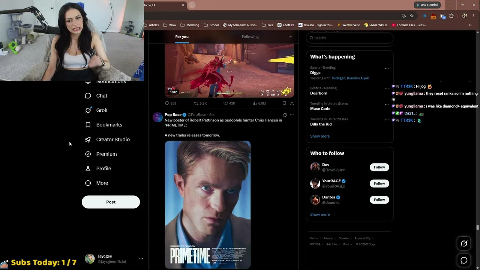Viewport: 480px width, 270px height.
Task: Switch to the For you tab
Action: (x=182, y=37)
